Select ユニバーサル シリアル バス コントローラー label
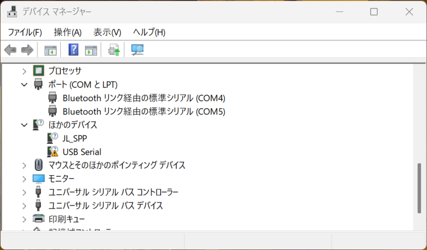Image resolution: width=427 pixels, height=250 pixels. pos(113,192)
